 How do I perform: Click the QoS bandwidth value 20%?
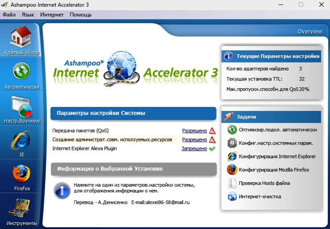(x=304, y=89)
